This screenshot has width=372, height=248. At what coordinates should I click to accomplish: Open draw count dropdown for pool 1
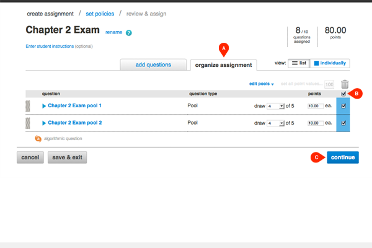point(275,106)
